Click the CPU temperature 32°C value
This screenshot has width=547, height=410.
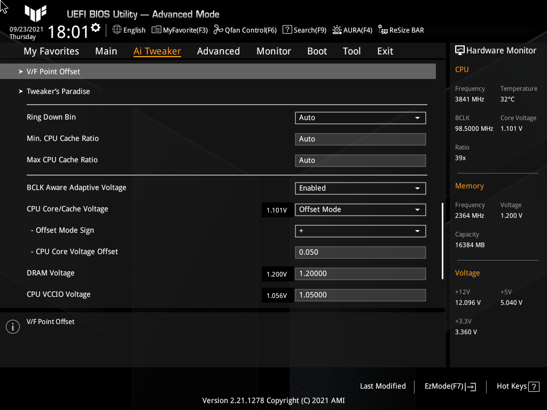[x=507, y=99]
